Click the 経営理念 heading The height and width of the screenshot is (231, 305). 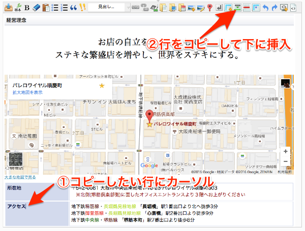click(16, 20)
